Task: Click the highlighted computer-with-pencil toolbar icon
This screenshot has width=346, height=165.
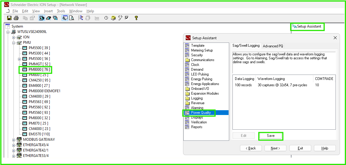Action: pos(42,18)
